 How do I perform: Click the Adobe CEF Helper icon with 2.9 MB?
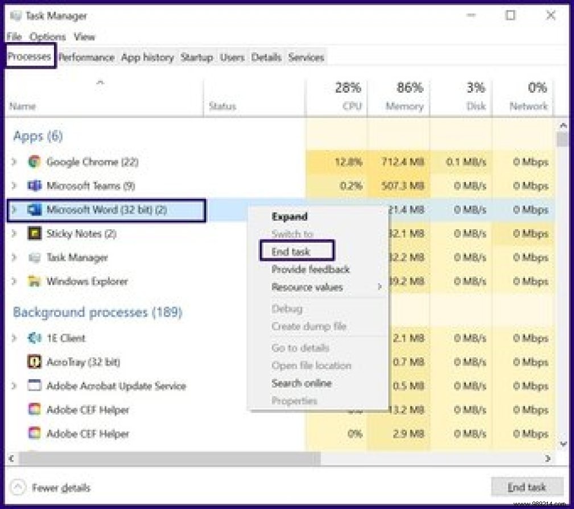coord(34,433)
